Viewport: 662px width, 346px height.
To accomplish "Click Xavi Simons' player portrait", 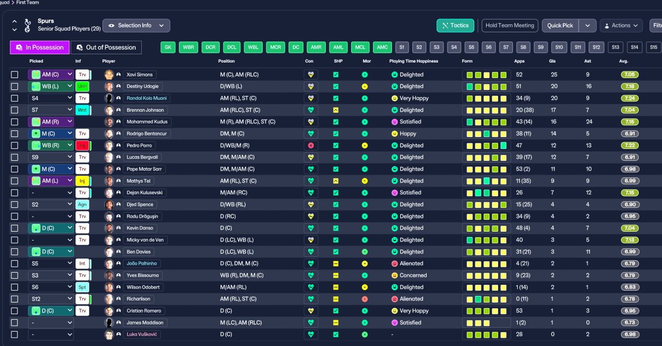I will [x=109, y=74].
